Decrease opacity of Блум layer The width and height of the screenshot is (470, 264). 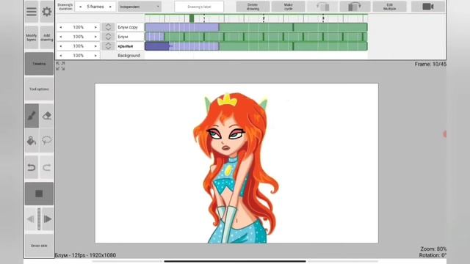[61, 37]
